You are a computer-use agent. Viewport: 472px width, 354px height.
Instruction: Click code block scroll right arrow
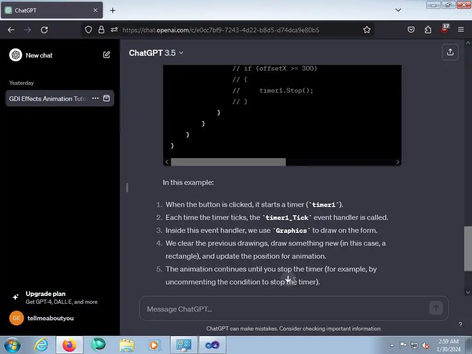[x=398, y=162]
